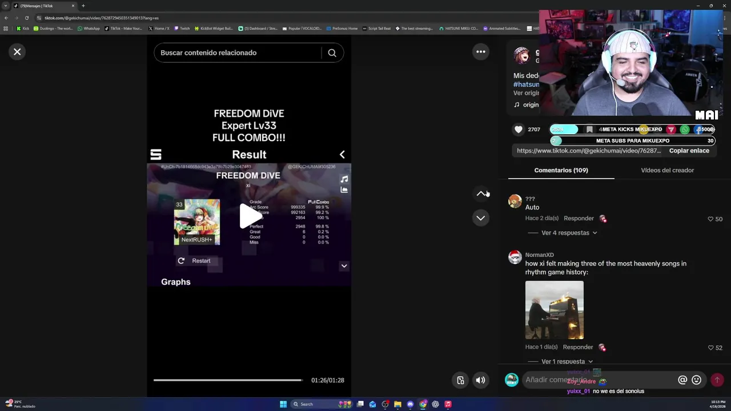This screenshot has width=731, height=411.
Task: Click the browser address bar URL
Action: [102, 18]
